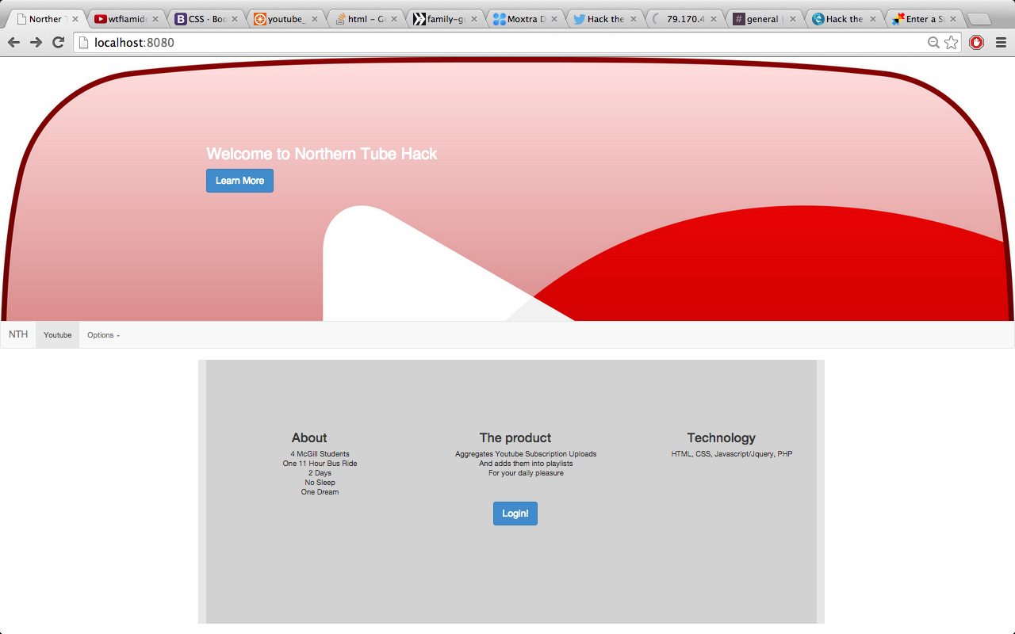
Task: Click the Login! button
Action: click(x=515, y=514)
